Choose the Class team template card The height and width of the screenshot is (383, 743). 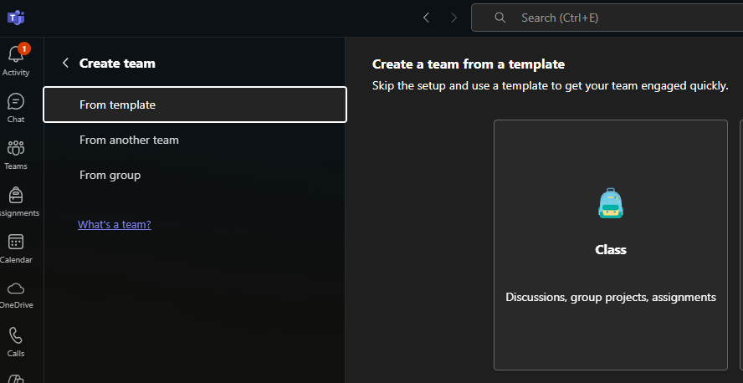coord(611,245)
